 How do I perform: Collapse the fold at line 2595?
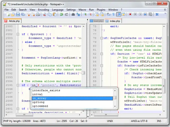click(x=18, y=85)
